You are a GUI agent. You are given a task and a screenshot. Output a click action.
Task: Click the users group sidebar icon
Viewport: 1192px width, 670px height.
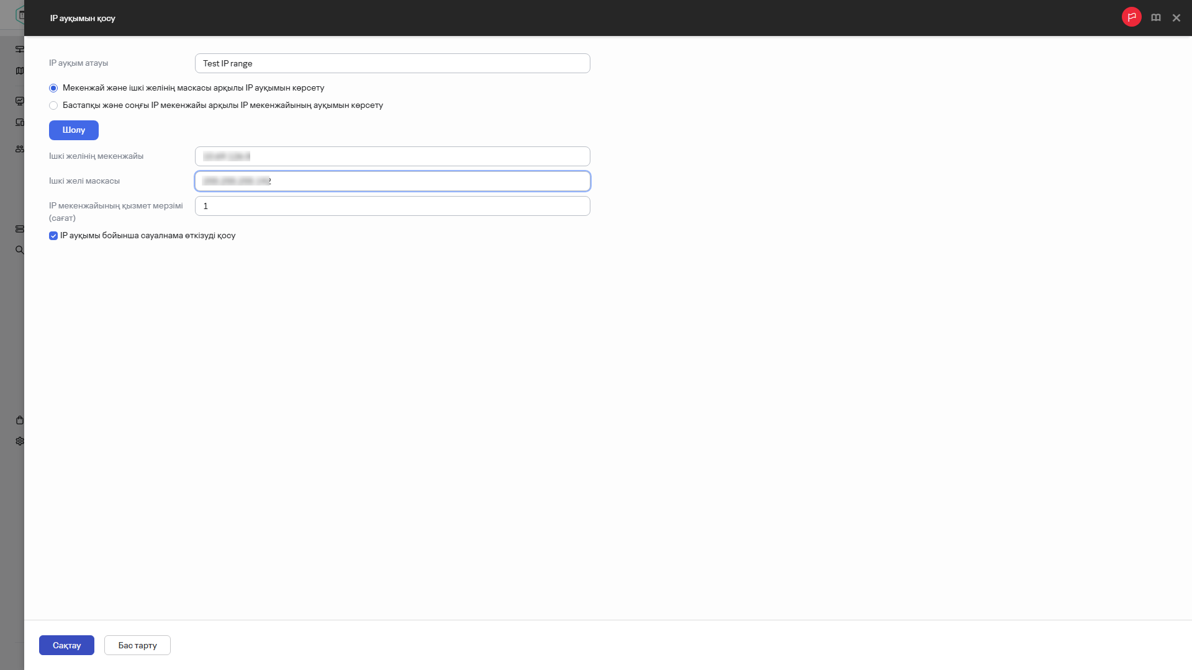(x=20, y=149)
